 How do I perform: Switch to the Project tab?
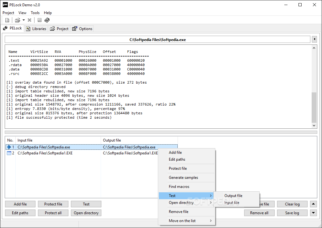pos(59,29)
